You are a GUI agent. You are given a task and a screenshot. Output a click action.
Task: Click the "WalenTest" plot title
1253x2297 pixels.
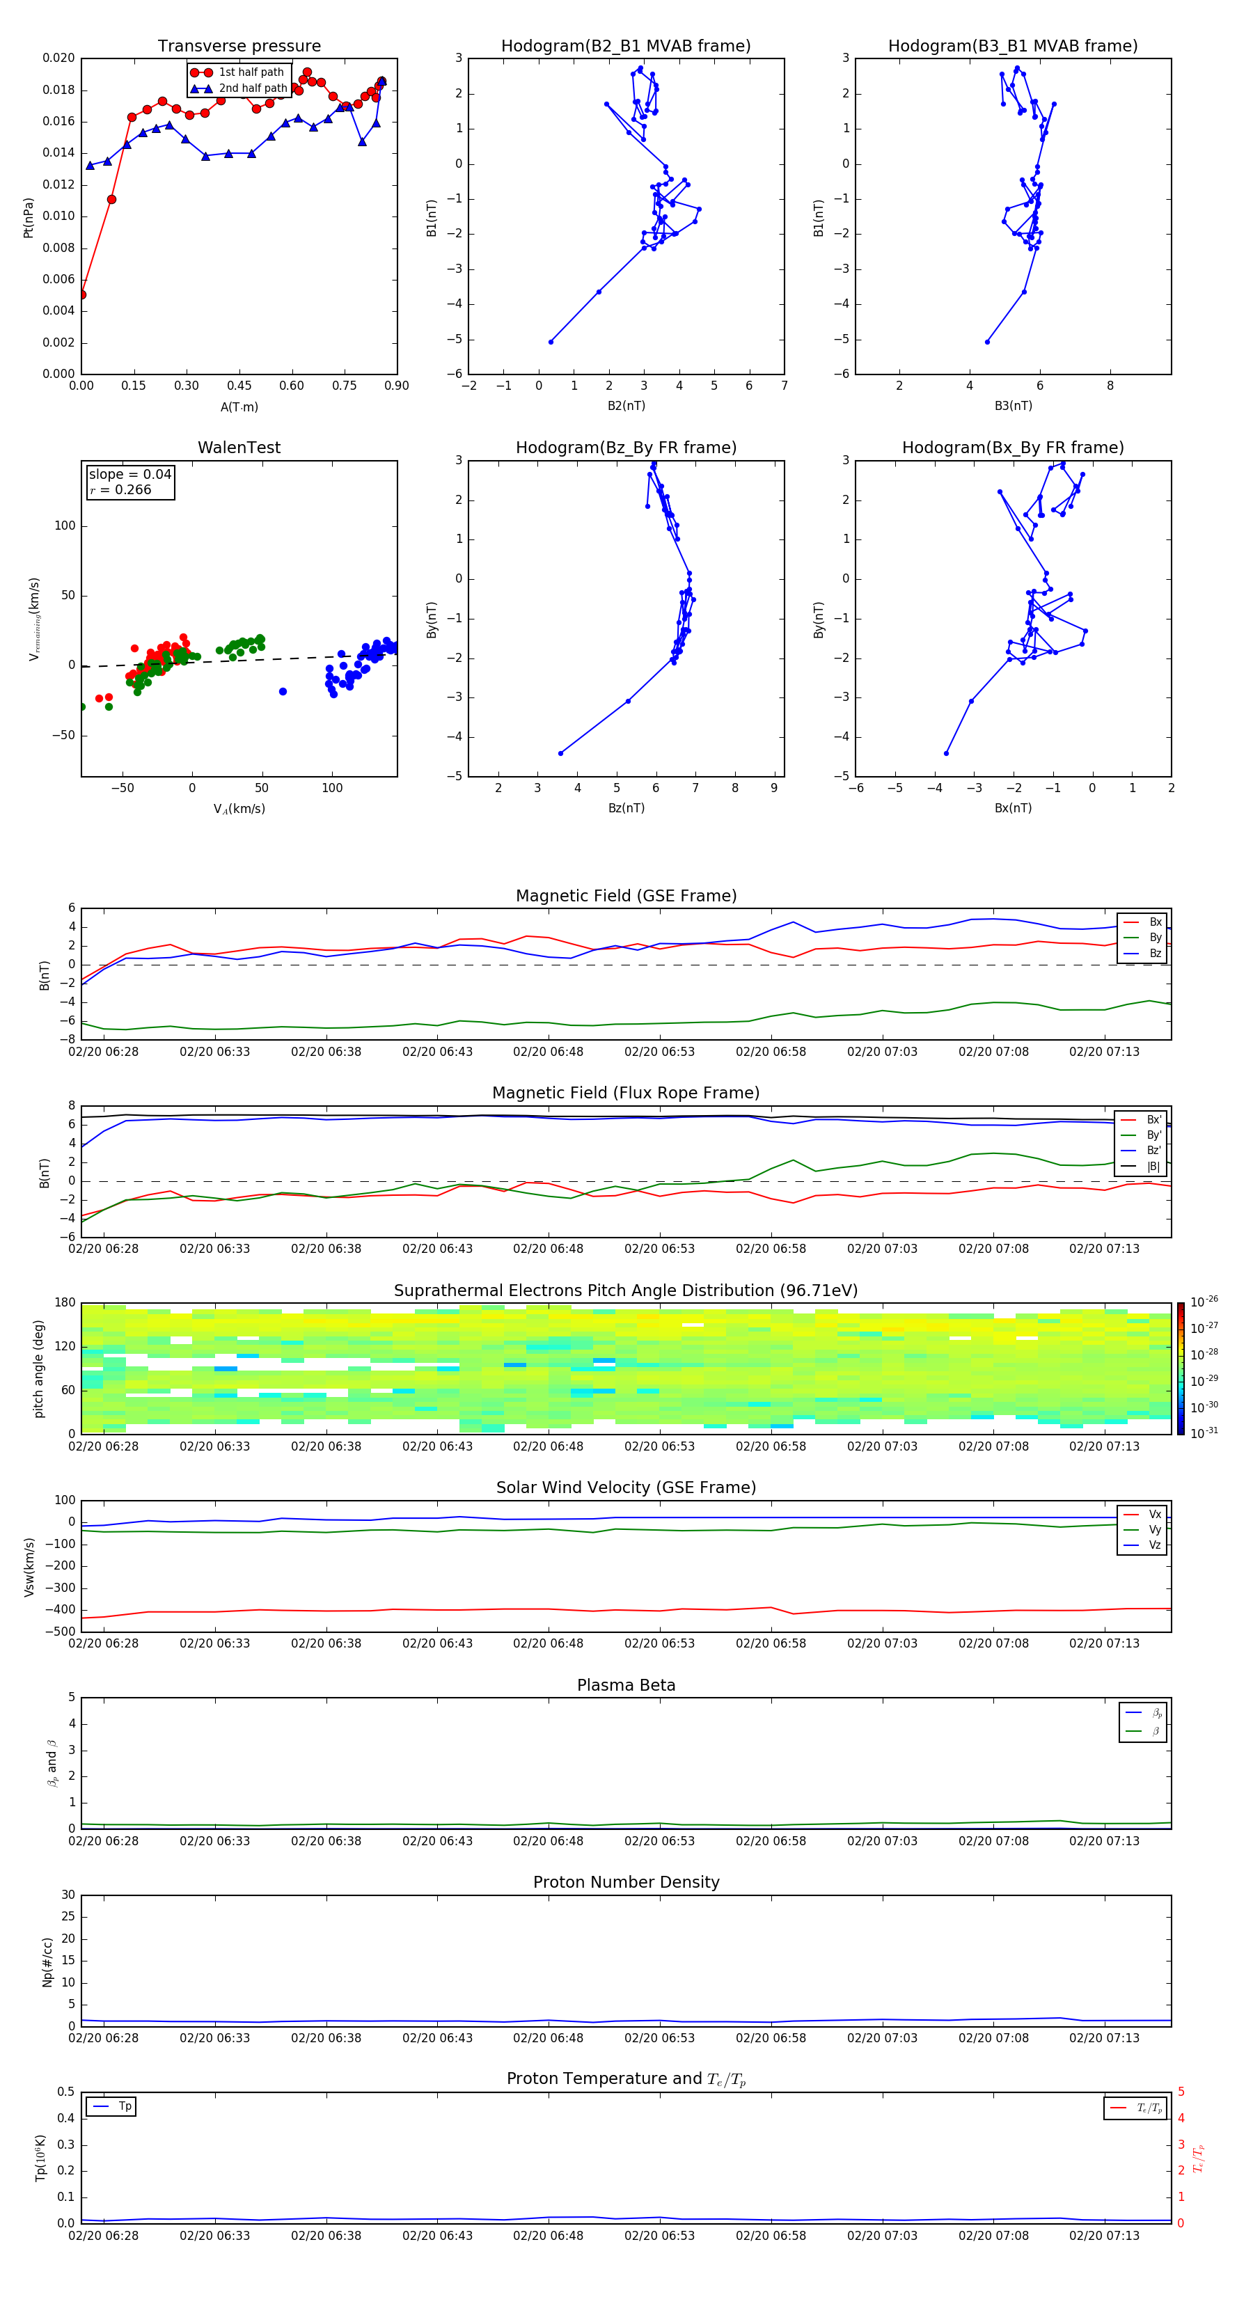click(x=239, y=448)
